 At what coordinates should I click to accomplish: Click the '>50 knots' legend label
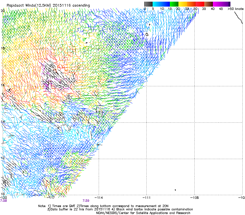235,9
